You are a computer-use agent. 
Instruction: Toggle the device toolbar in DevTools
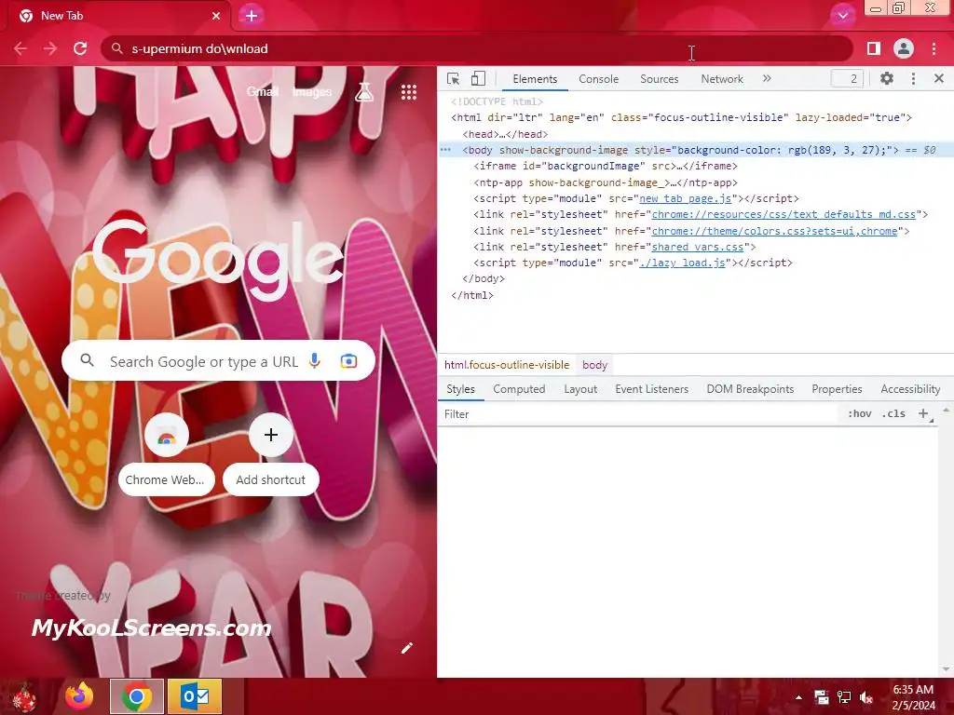478,79
